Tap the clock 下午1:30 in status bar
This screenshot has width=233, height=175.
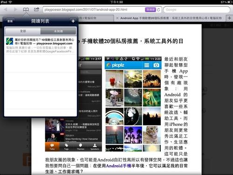point(116,2)
